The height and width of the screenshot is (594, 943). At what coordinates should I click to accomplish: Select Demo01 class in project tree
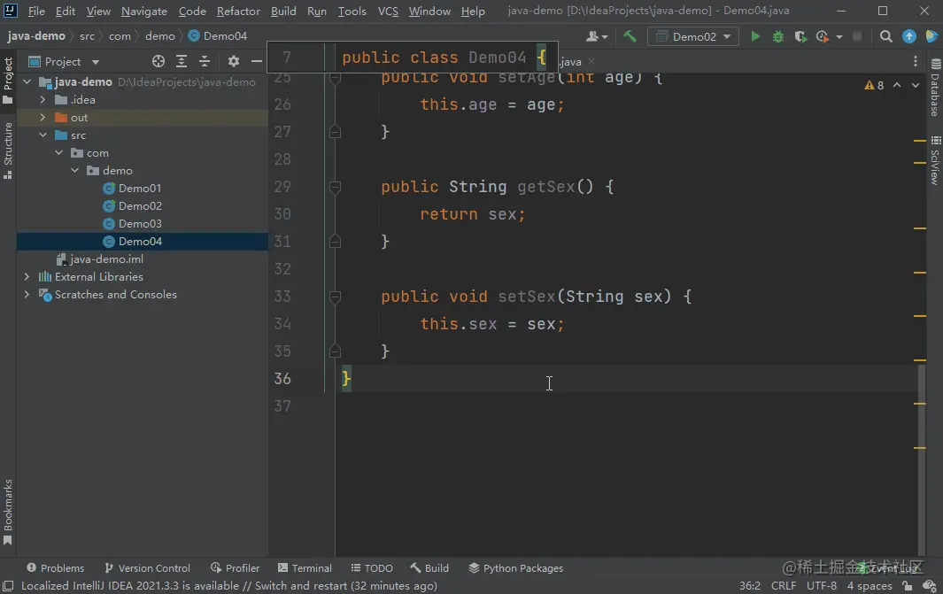click(x=140, y=189)
